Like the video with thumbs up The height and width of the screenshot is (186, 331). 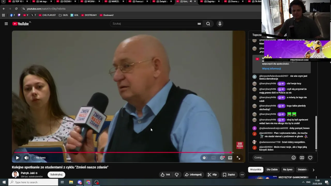tap(165, 175)
